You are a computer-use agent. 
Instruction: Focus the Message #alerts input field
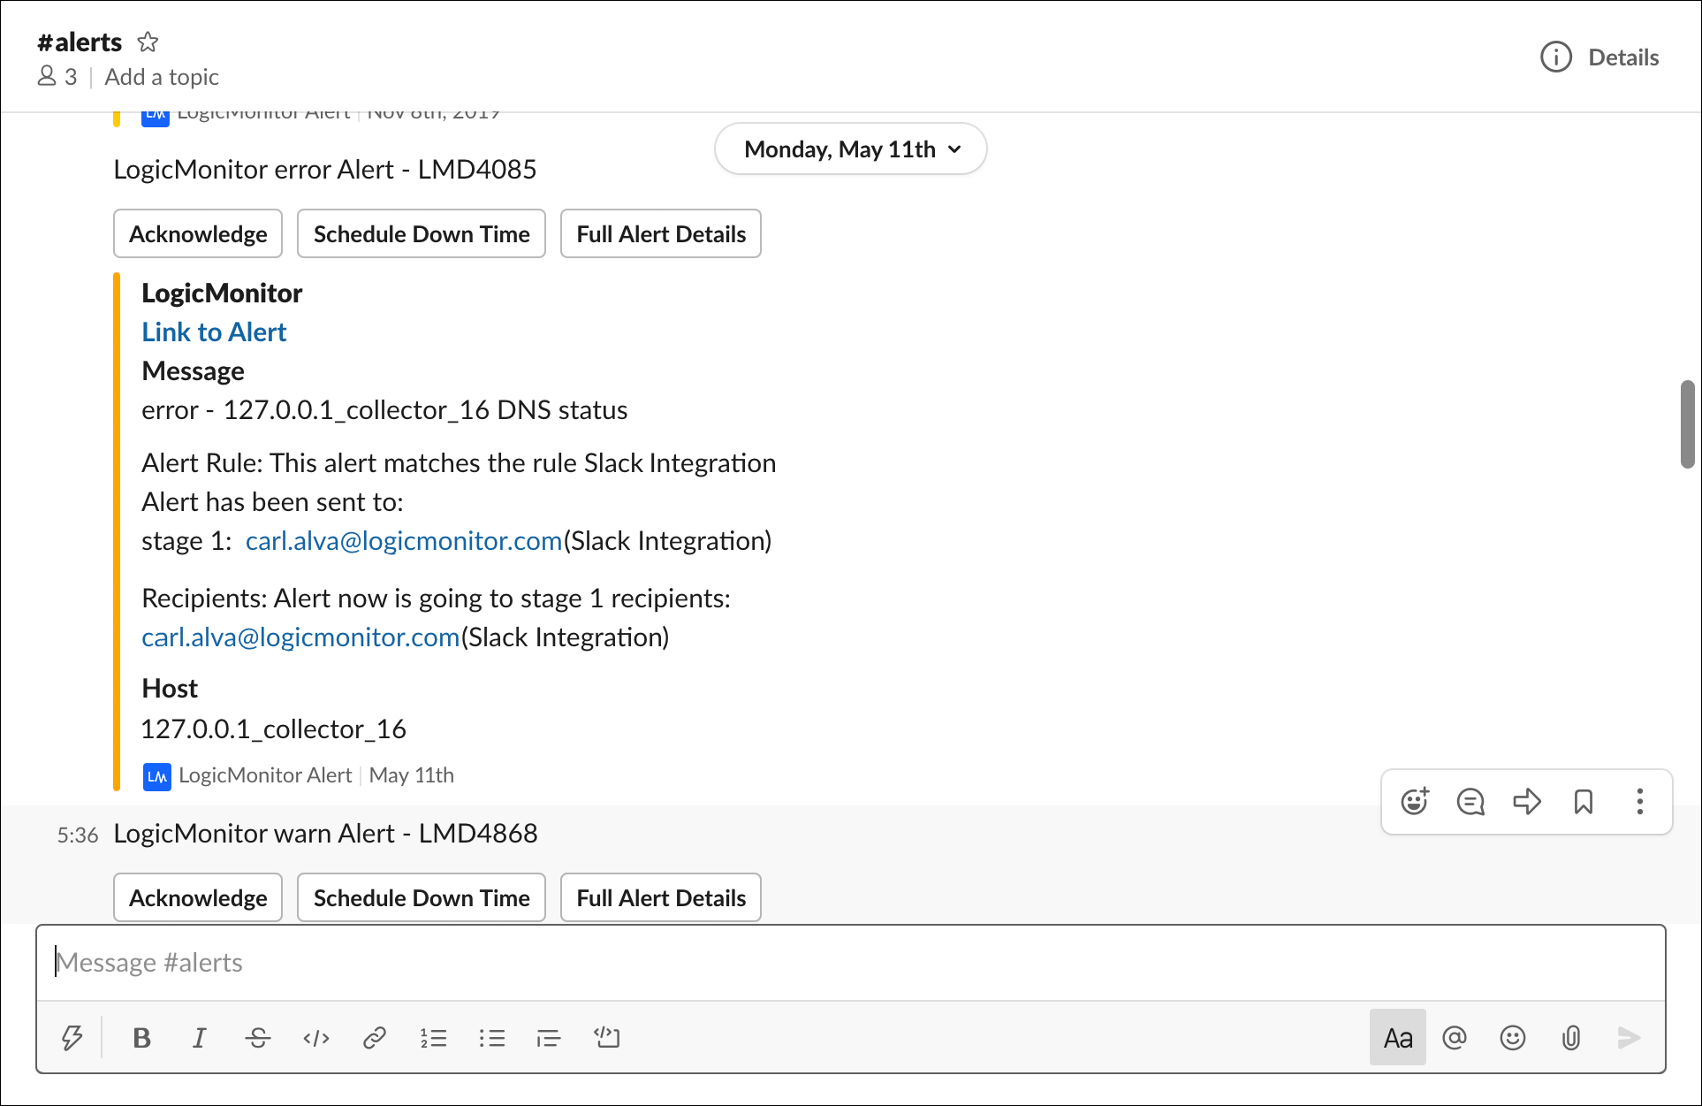coord(851,962)
